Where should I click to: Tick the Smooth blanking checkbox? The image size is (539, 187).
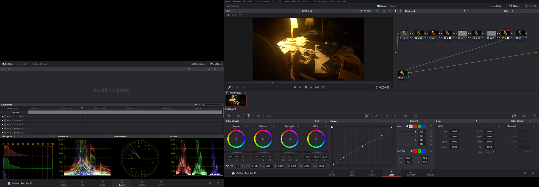pyautogui.click(x=521, y=152)
